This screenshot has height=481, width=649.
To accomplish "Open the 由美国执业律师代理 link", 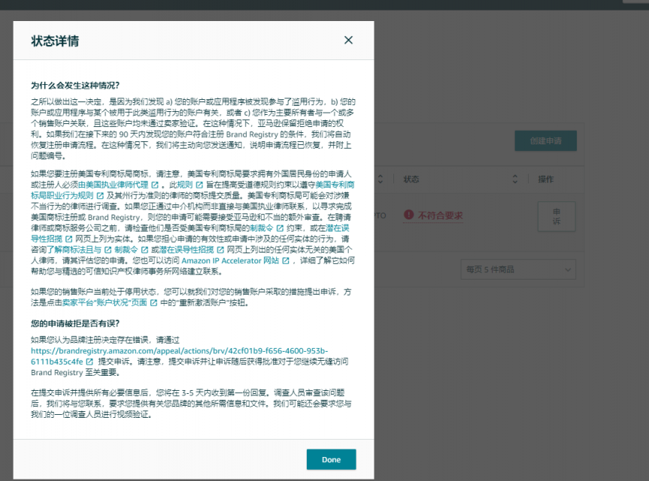I will pyautogui.click(x=113, y=184).
